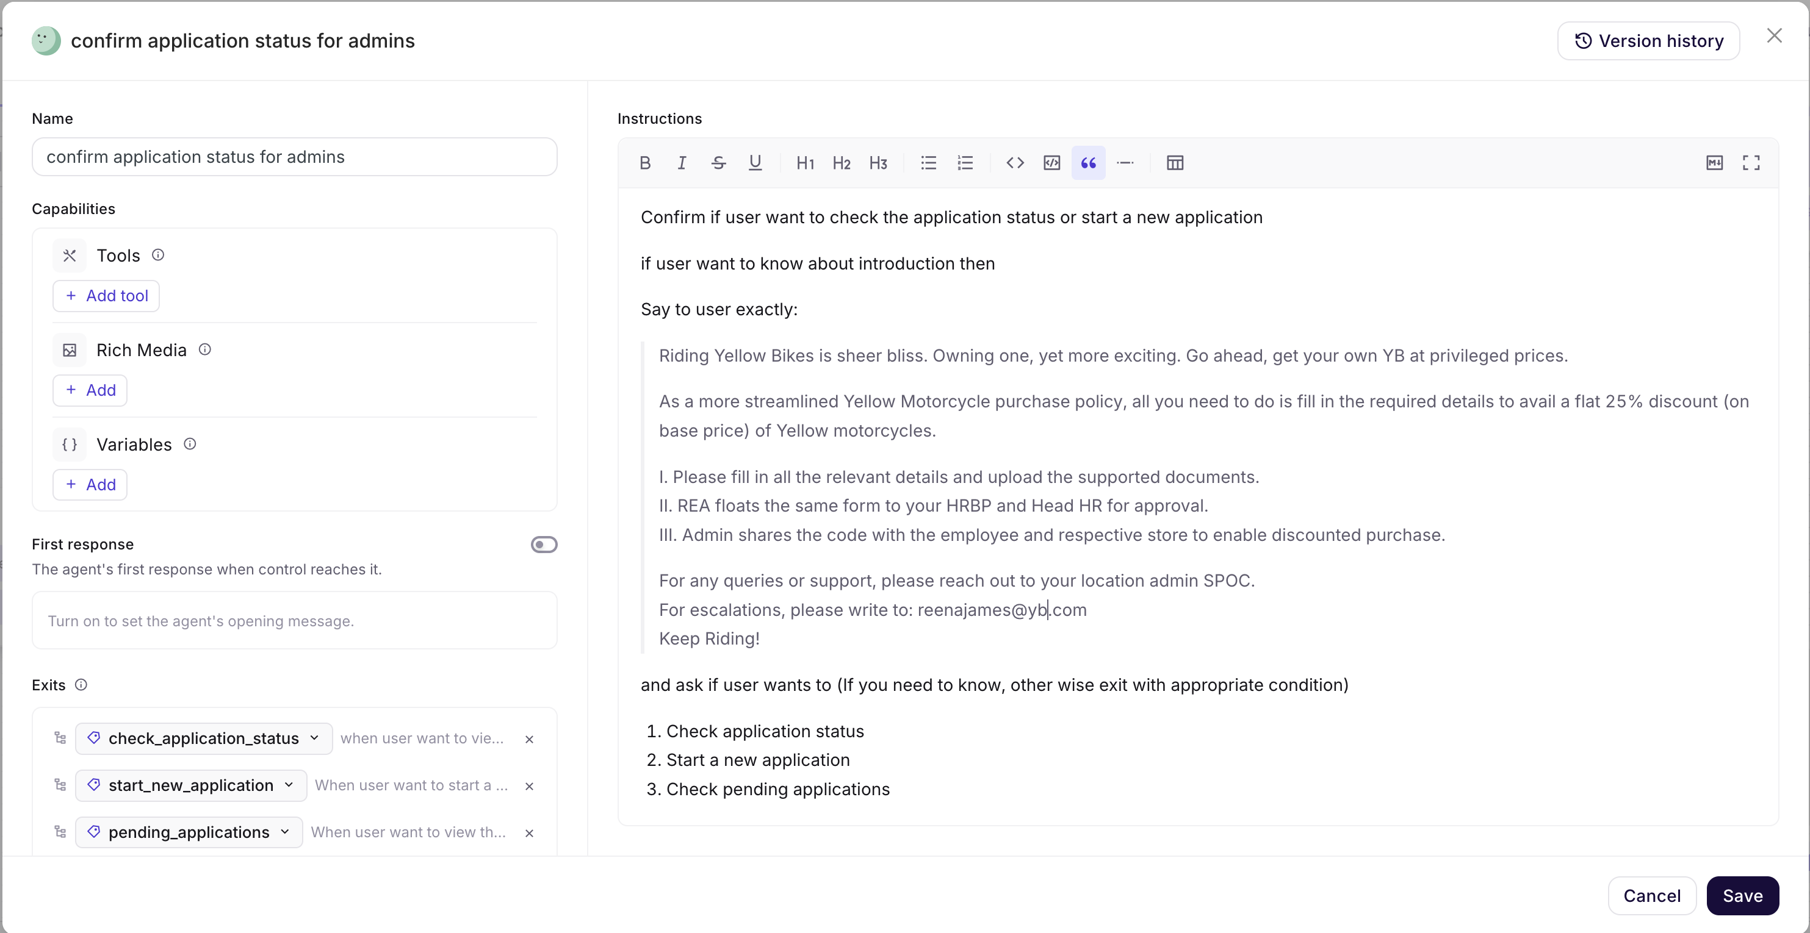Image resolution: width=1810 pixels, height=933 pixels.
Task: Insert a numbered list
Action: [x=965, y=163]
